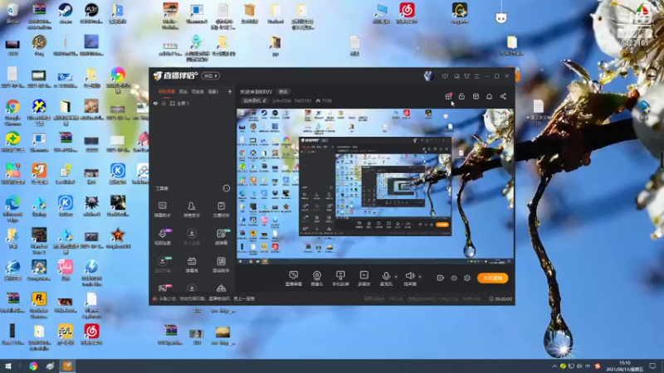664x373 pixels.
Task: Click the room ID 5423161 text
Action: pyautogui.click(x=303, y=100)
